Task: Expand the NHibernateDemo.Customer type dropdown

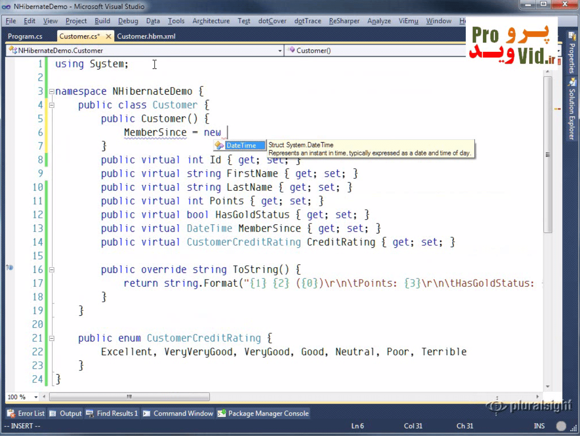Action: click(280, 50)
